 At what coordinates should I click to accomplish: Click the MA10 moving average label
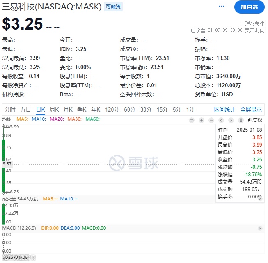(40, 119)
